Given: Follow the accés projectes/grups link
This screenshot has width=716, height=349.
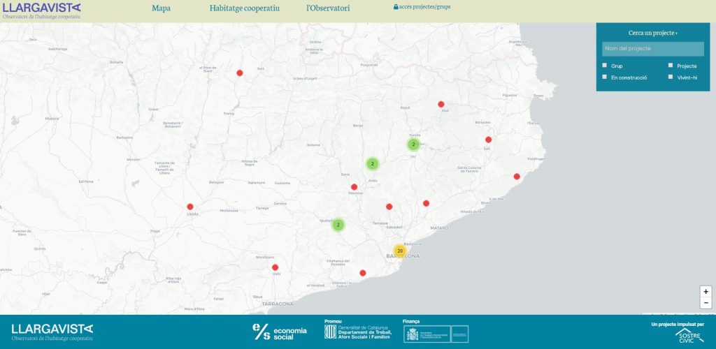Looking at the screenshot, I should pos(422,7).
